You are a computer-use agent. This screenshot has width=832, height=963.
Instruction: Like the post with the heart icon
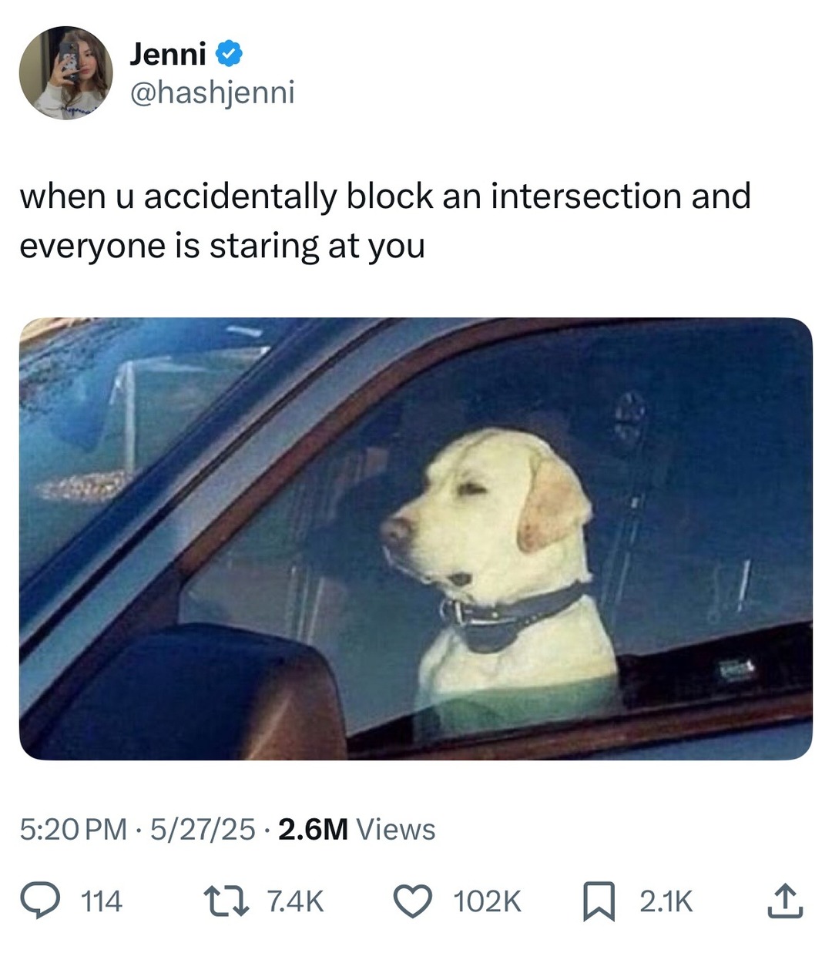coord(414,901)
